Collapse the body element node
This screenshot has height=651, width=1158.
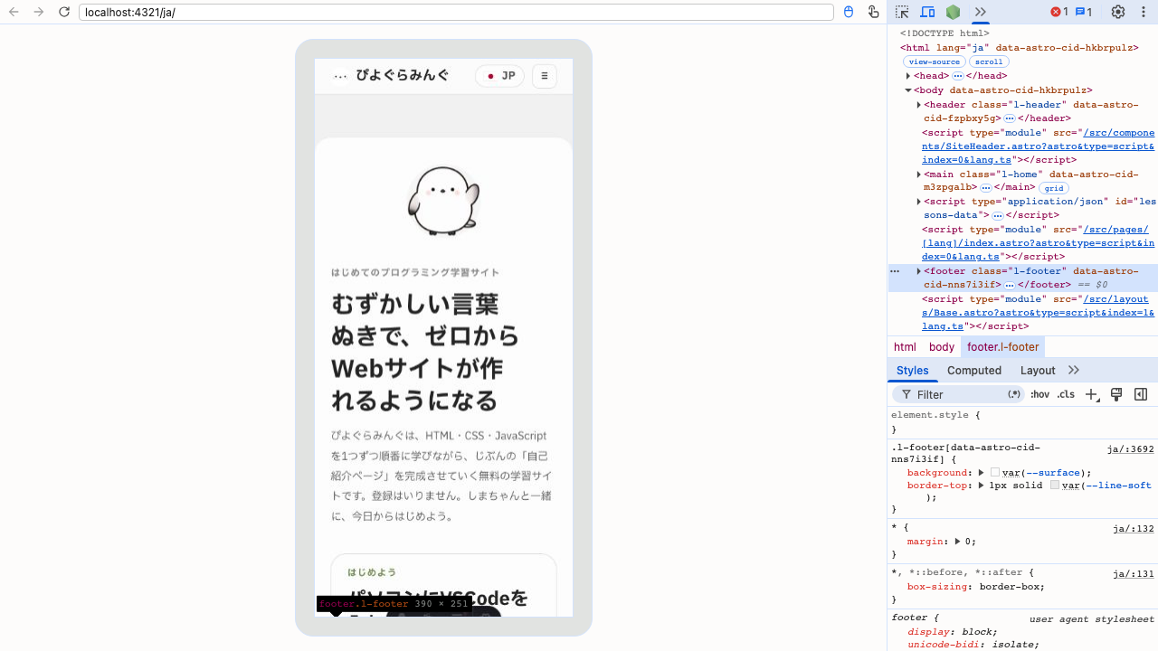point(908,90)
